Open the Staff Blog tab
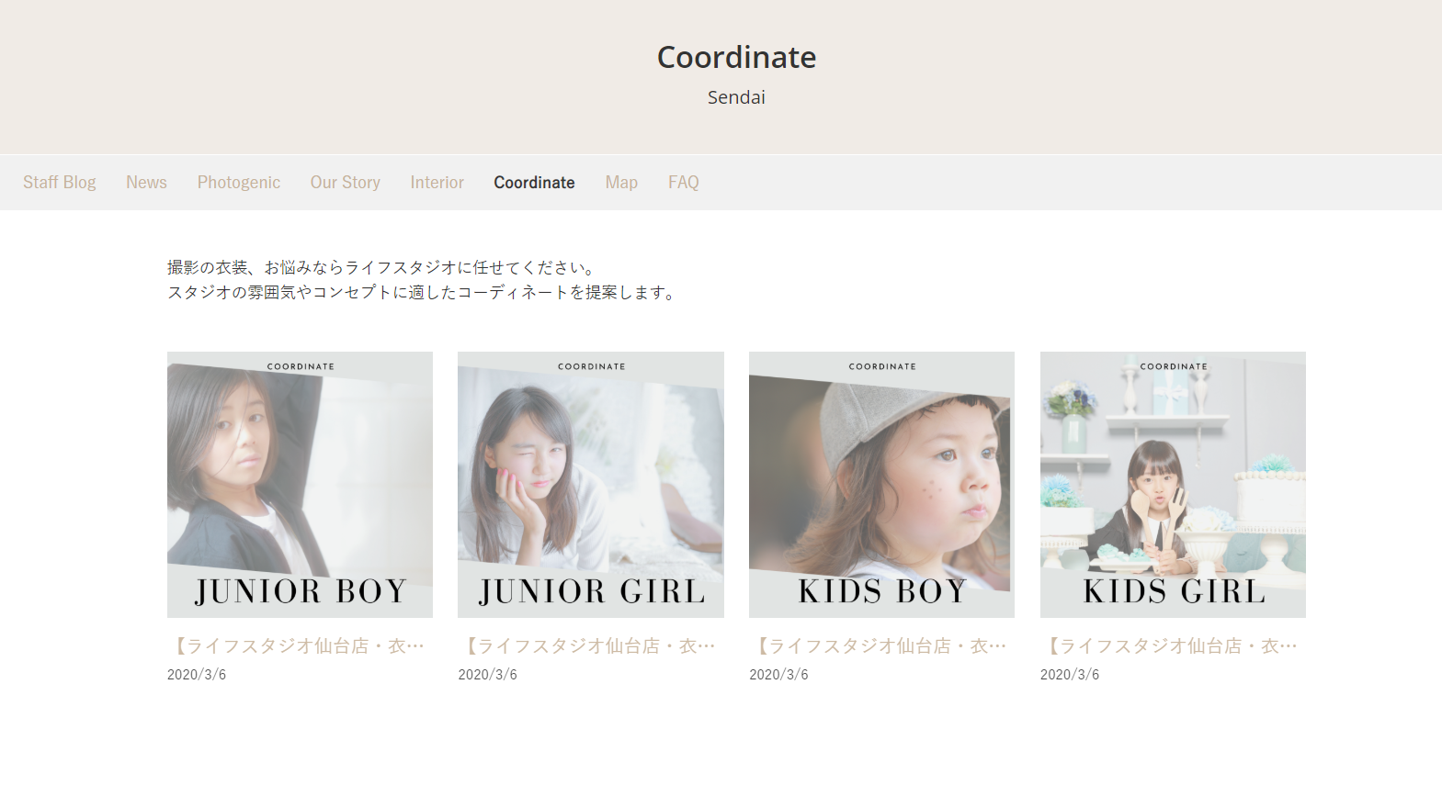The height and width of the screenshot is (785, 1442). 60,183
